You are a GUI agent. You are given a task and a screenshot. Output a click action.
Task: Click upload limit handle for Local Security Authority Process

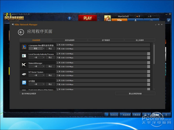[x=149, y=54]
